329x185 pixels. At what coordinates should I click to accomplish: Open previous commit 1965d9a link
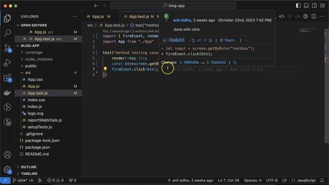click(189, 63)
